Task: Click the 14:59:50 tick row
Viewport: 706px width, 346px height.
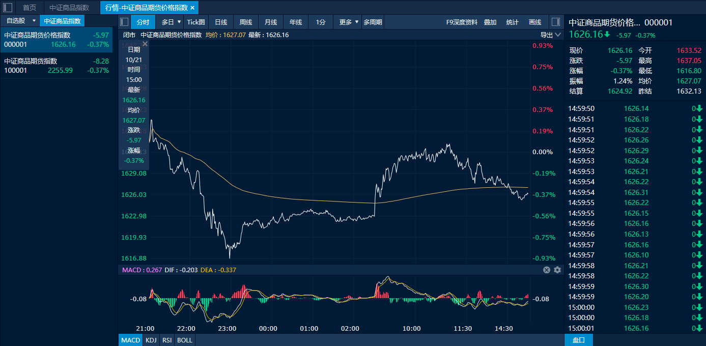Action: pos(635,108)
